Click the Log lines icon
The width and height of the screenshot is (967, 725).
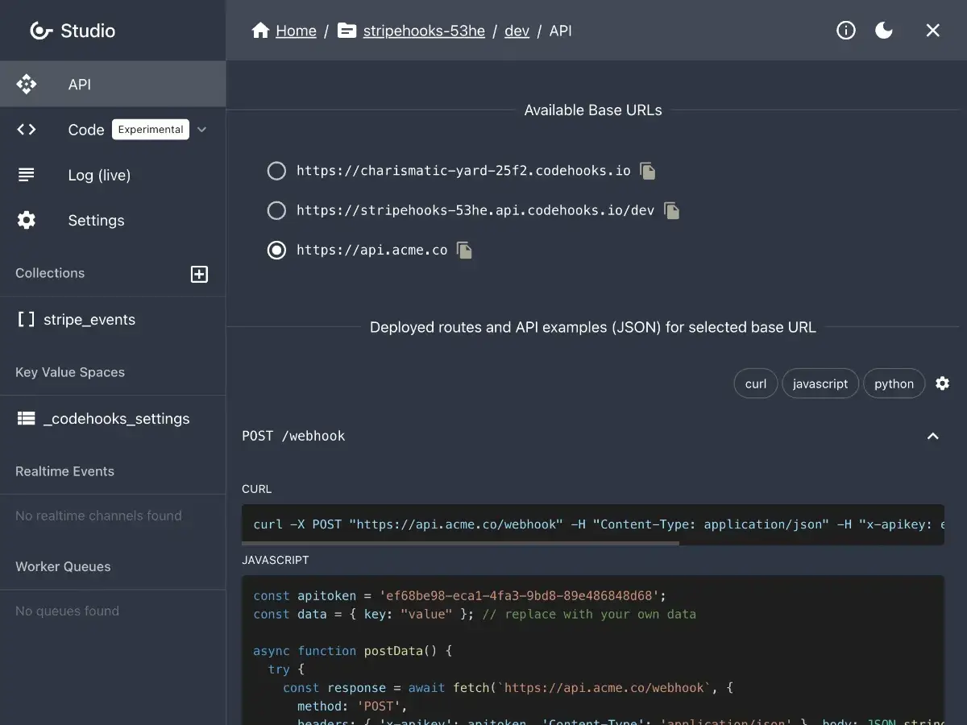click(27, 175)
